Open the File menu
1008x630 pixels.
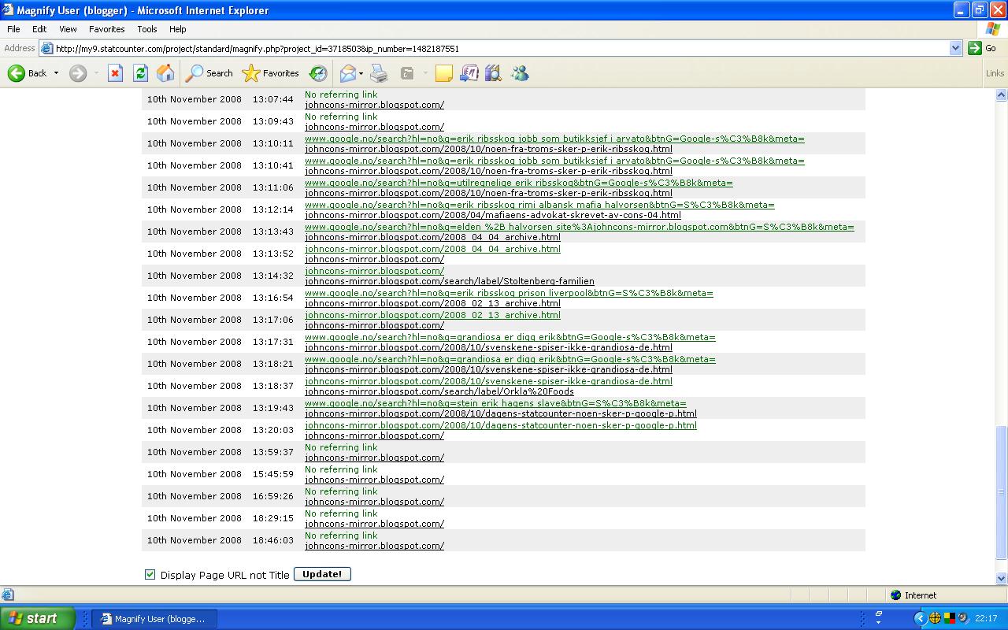pyautogui.click(x=13, y=29)
